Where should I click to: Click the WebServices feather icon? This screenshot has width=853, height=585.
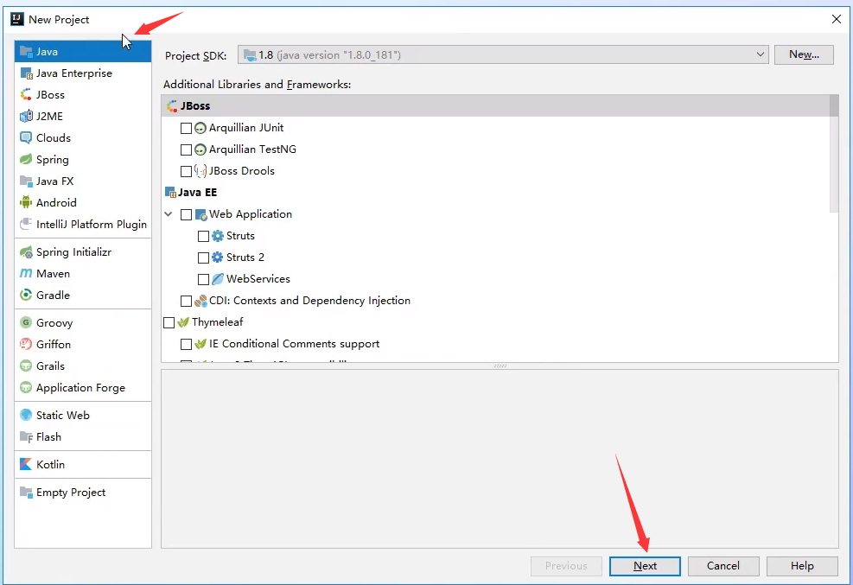218,279
